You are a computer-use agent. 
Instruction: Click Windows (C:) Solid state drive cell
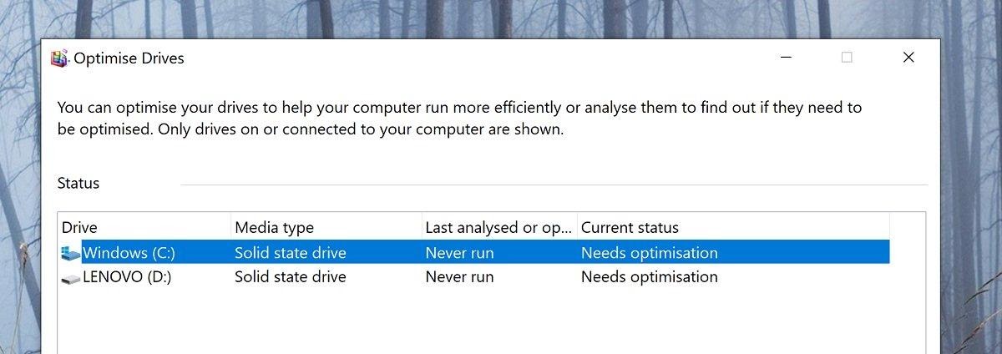click(x=290, y=253)
